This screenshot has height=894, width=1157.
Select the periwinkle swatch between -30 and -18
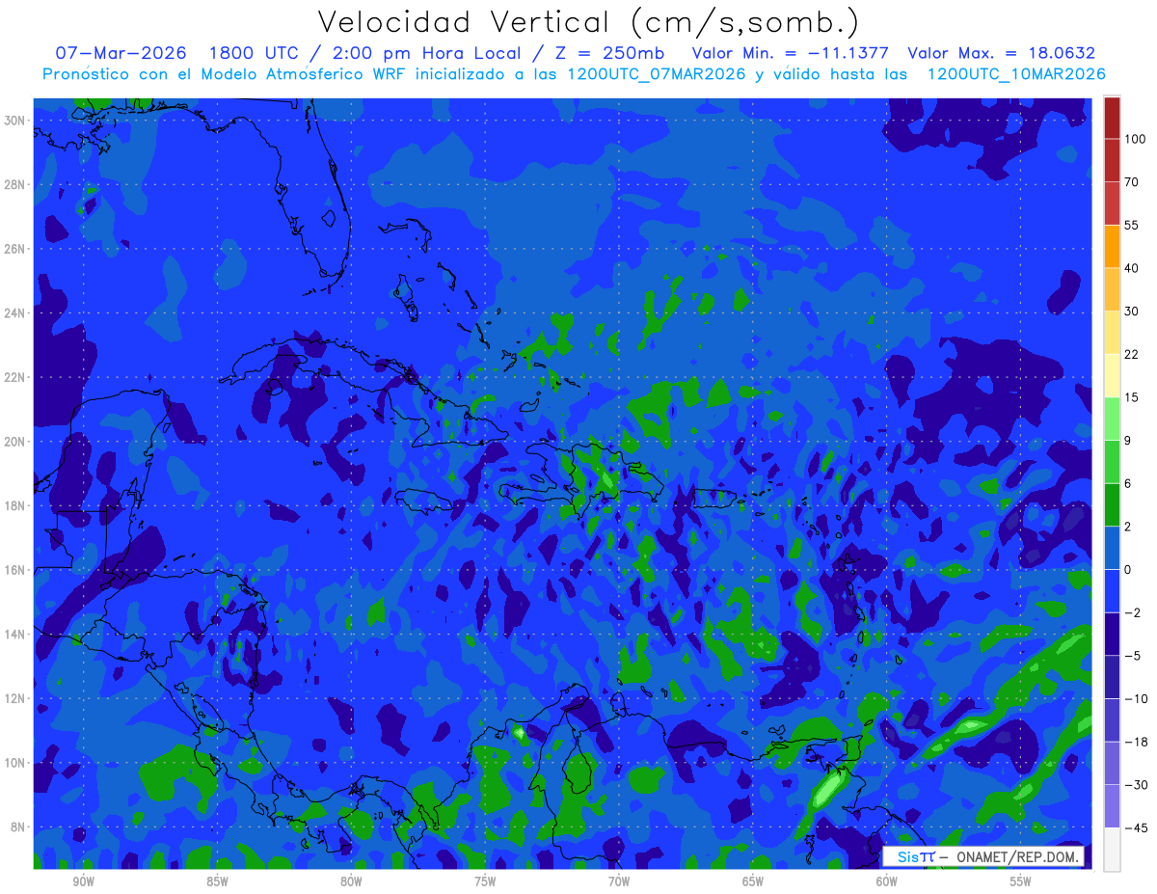(x=1112, y=764)
